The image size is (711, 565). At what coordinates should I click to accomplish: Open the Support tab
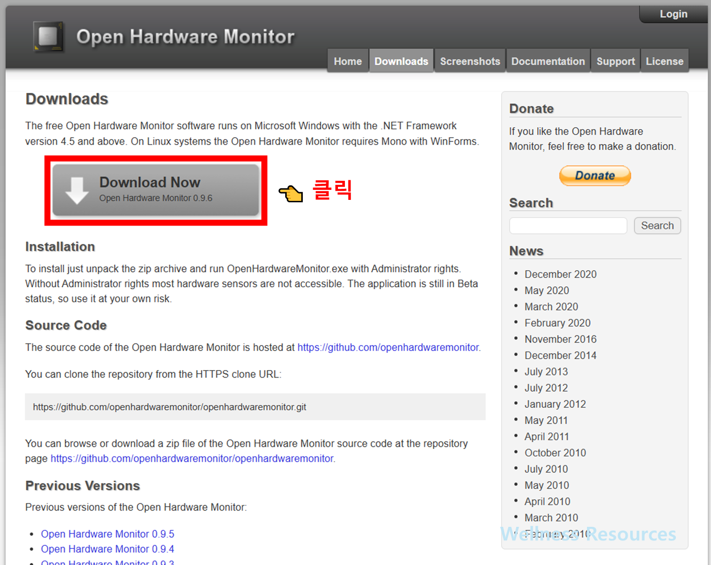(616, 61)
